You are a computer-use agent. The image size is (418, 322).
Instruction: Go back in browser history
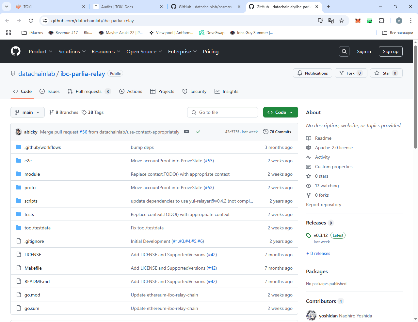coord(7,21)
